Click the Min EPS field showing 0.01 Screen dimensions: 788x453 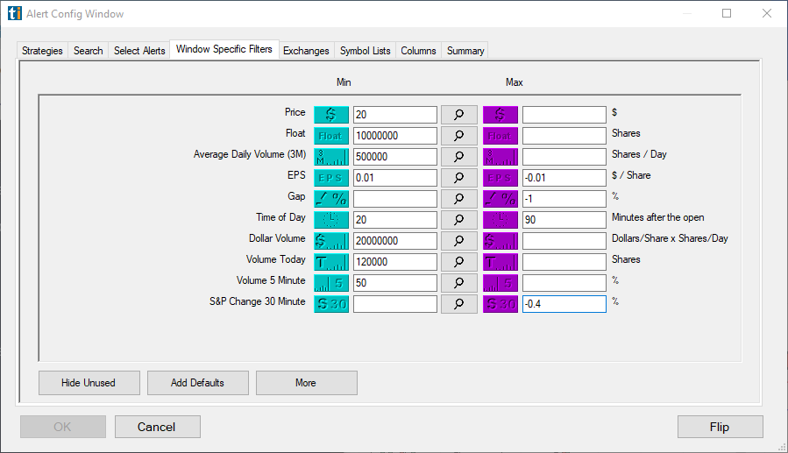395,178
